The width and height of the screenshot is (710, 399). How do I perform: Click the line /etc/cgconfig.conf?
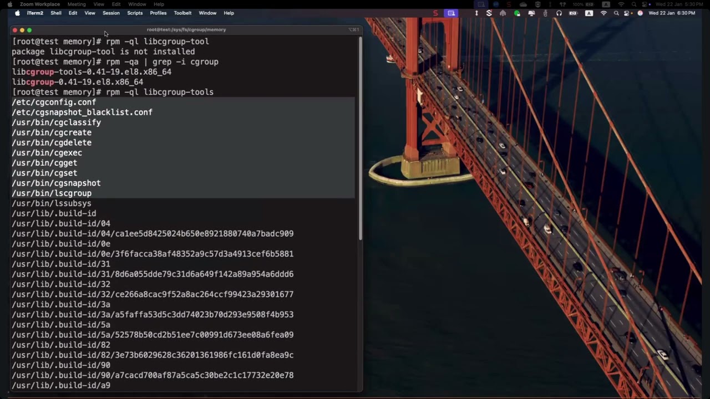54,103
